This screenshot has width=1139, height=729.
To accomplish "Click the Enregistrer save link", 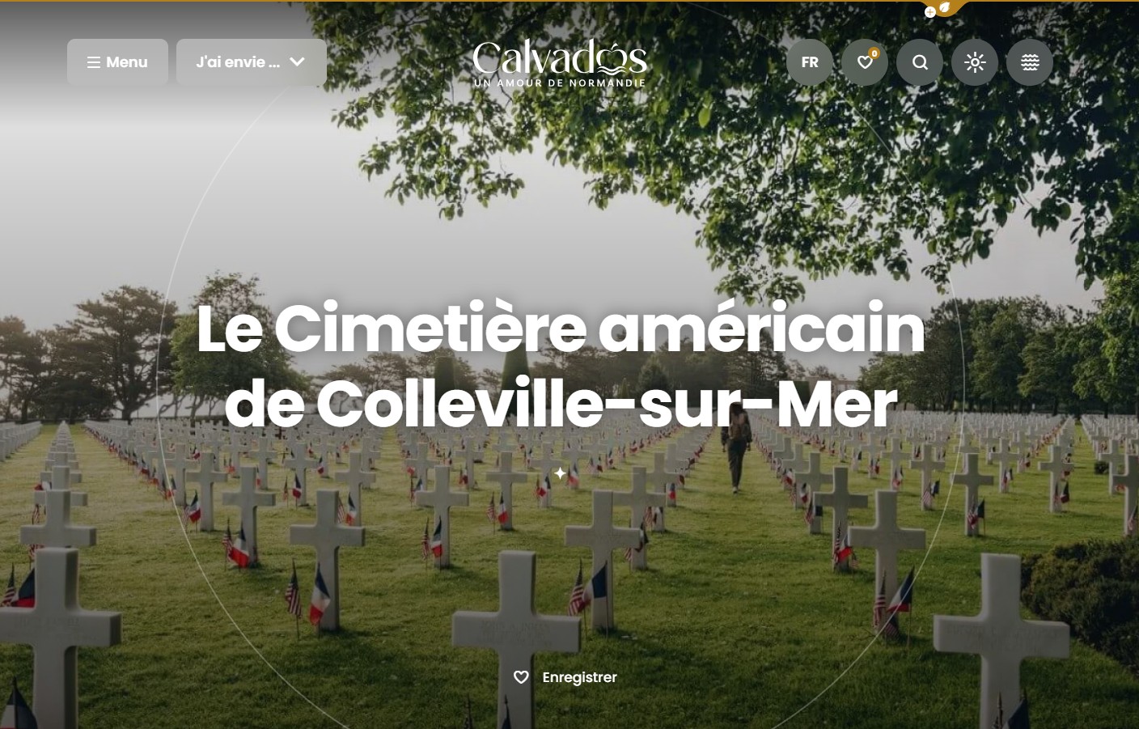I will tap(579, 677).
